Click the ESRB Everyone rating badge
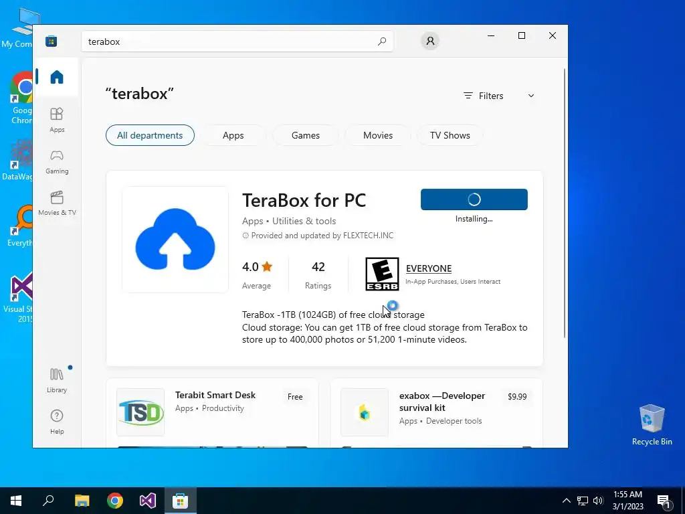The width and height of the screenshot is (685, 514). (x=382, y=274)
